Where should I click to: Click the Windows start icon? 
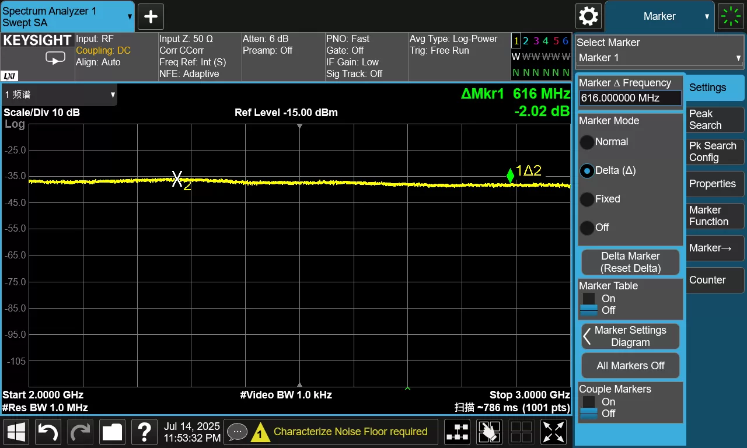pos(16,432)
